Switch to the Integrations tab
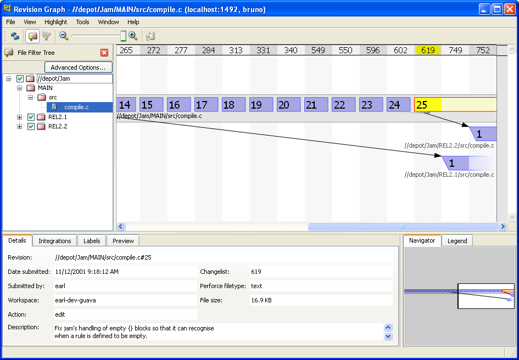The image size is (519, 360). [54, 241]
